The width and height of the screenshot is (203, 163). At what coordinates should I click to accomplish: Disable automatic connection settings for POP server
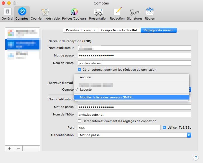tap(79, 70)
